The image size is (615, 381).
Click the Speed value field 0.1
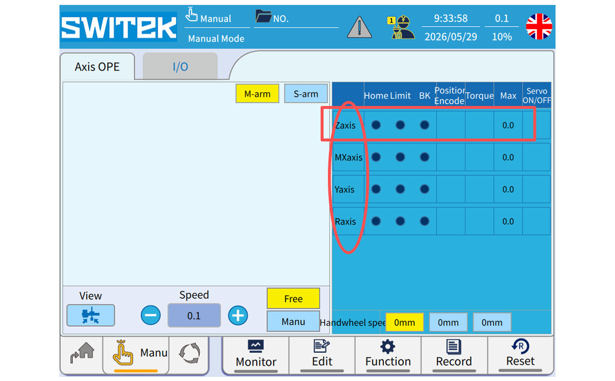[194, 315]
